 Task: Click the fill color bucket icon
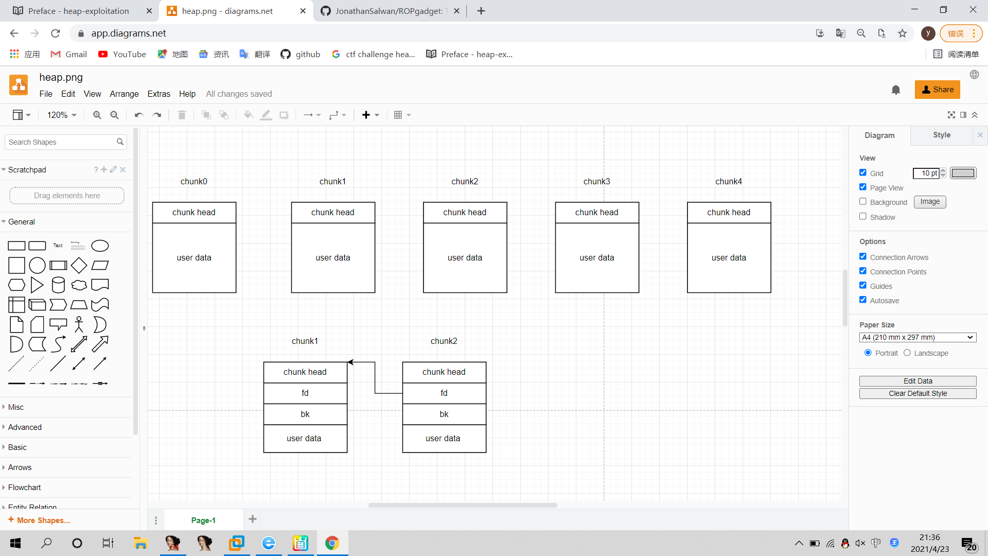tap(248, 115)
